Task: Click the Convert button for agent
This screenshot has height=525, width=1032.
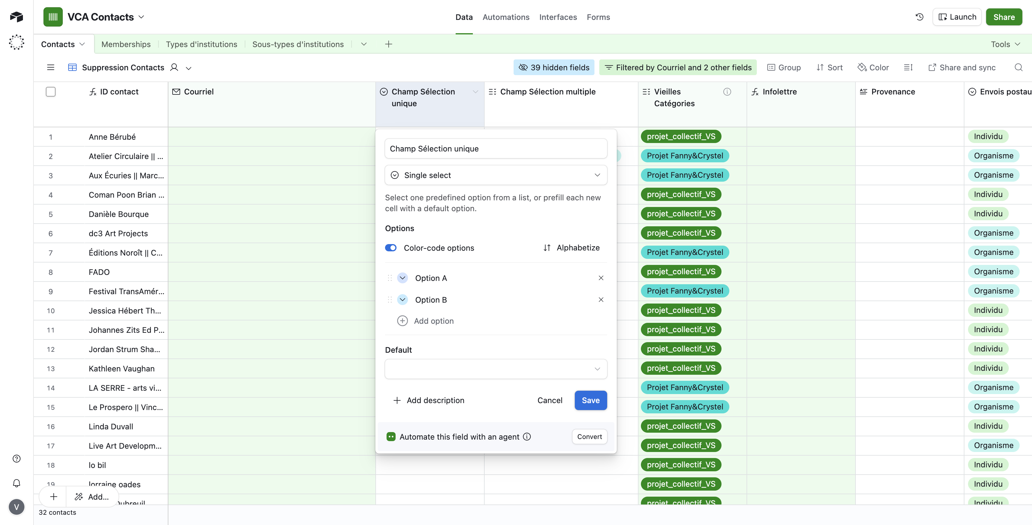Action: (589, 437)
